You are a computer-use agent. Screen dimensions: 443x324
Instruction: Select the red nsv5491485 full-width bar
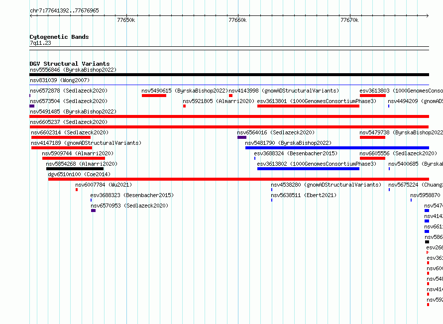coord(229,116)
